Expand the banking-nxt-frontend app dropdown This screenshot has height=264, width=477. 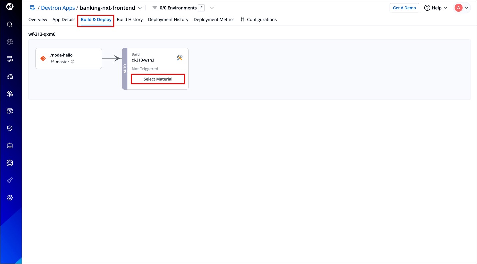point(140,8)
